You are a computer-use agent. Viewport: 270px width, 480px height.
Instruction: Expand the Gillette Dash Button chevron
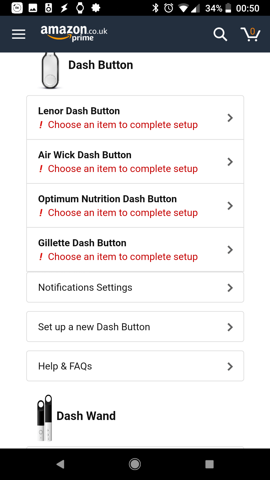pyautogui.click(x=230, y=250)
